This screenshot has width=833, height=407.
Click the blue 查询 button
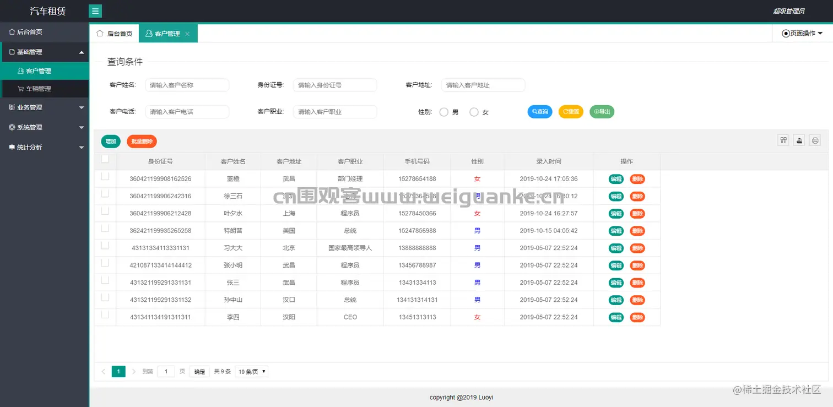[x=540, y=112]
